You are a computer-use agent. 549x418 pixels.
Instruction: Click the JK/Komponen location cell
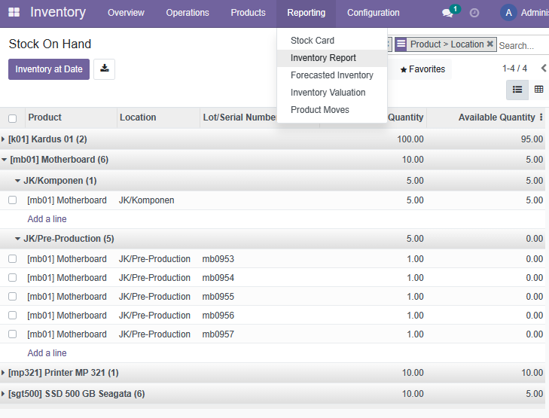click(146, 200)
